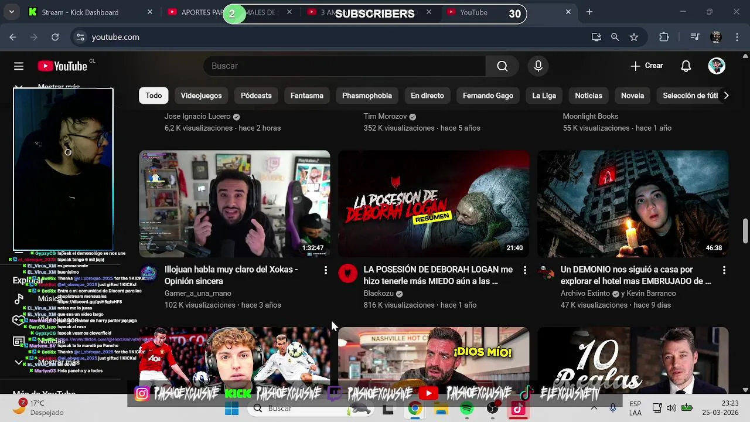Open the Jose Ignacio Lucero channel link
This screenshot has width=750, height=422.
(x=198, y=117)
